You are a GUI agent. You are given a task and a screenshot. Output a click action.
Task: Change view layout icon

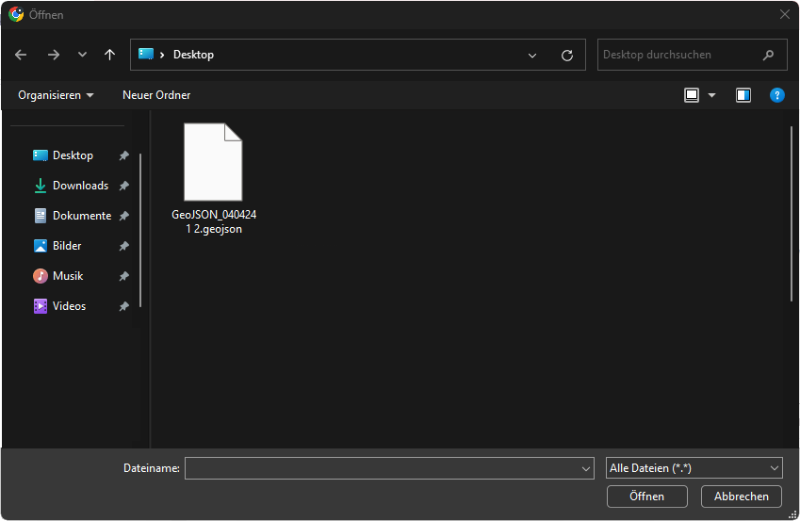click(x=692, y=95)
